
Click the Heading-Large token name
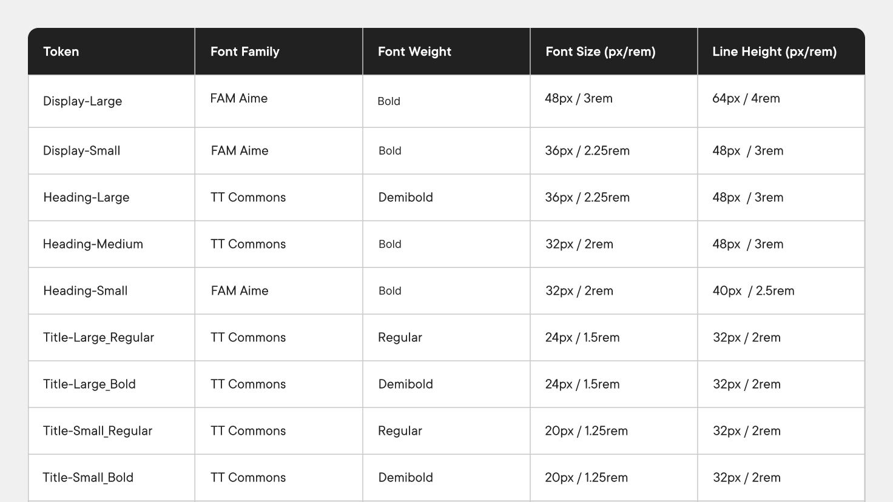pyautogui.click(x=86, y=198)
